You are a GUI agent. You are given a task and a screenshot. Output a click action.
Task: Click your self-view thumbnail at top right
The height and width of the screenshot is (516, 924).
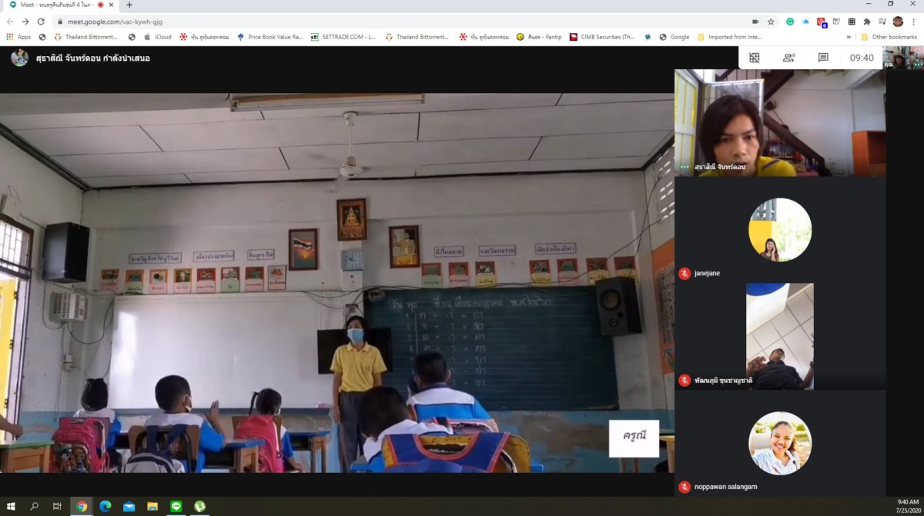coord(904,58)
